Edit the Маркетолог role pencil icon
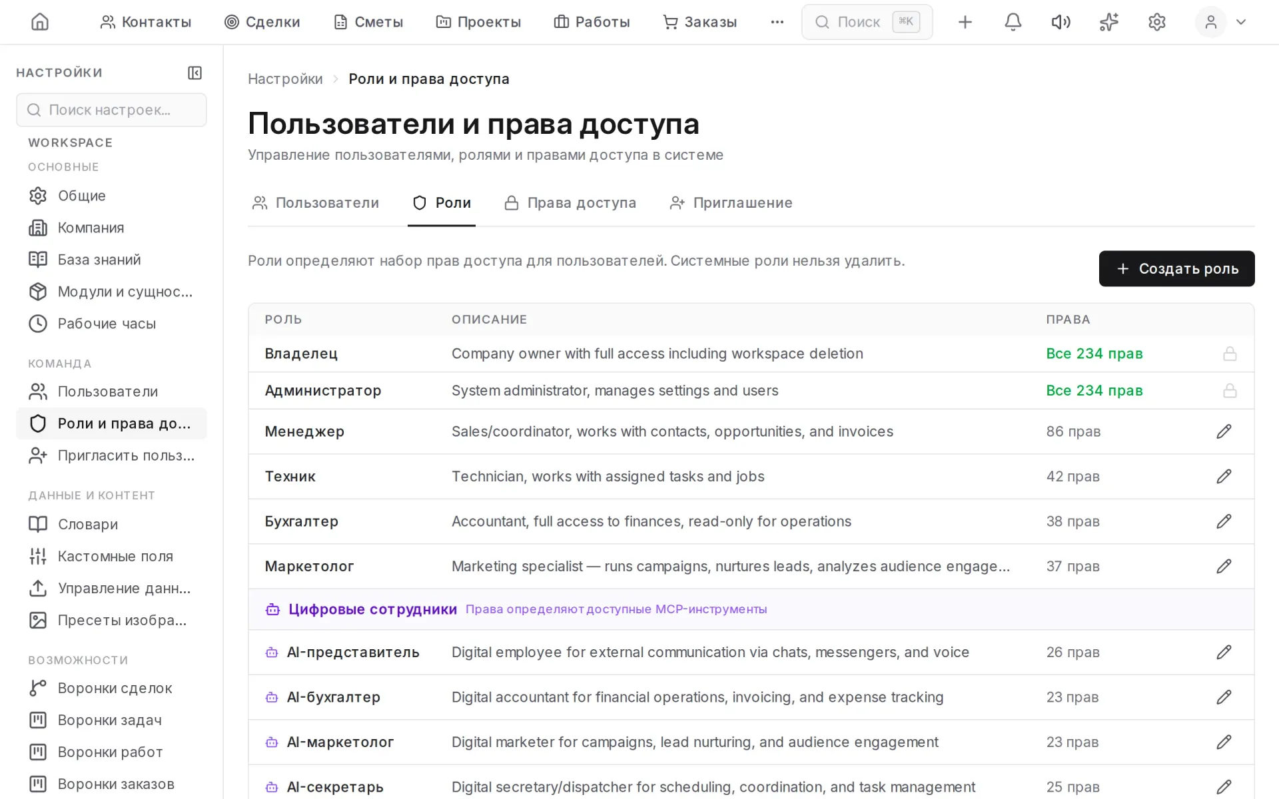 pyautogui.click(x=1224, y=566)
